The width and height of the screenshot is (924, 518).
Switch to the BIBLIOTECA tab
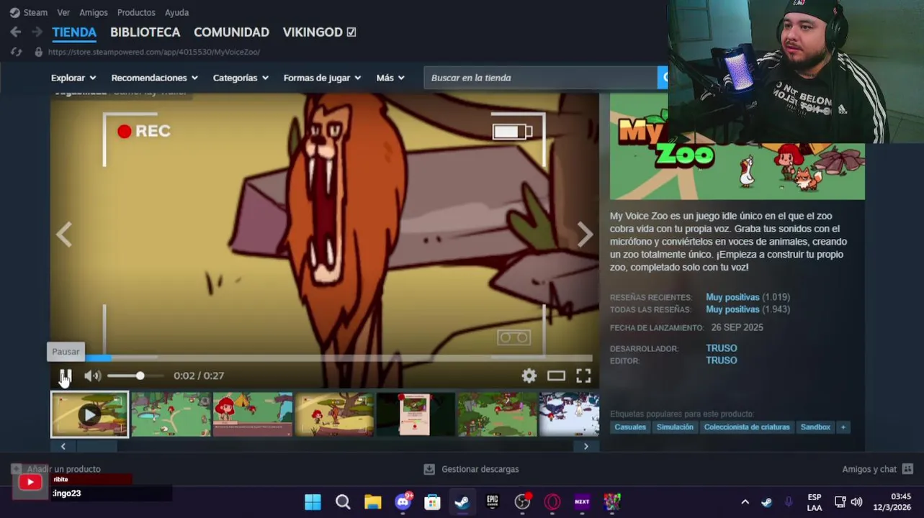coord(145,32)
